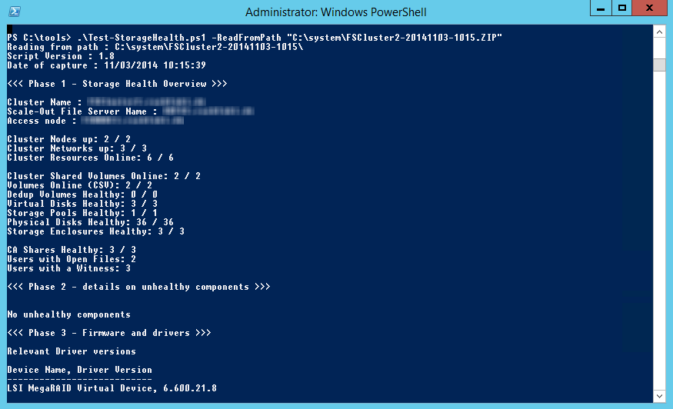Click the Cluster Nodes up line

68,139
